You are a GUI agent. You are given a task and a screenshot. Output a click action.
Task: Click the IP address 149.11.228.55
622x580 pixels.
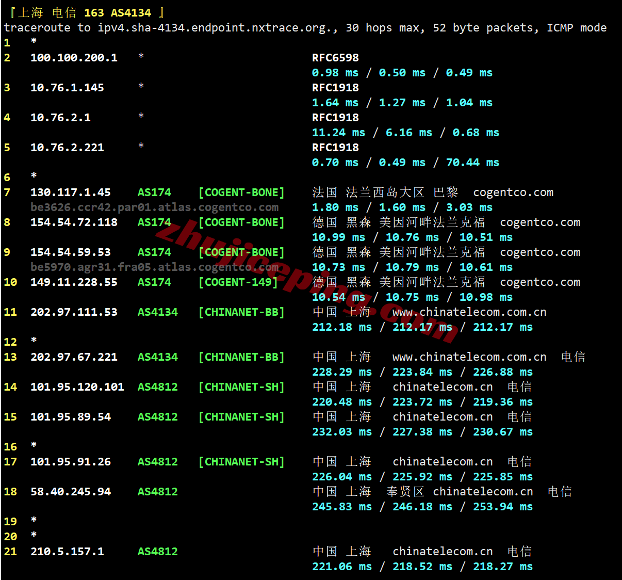[x=74, y=282]
